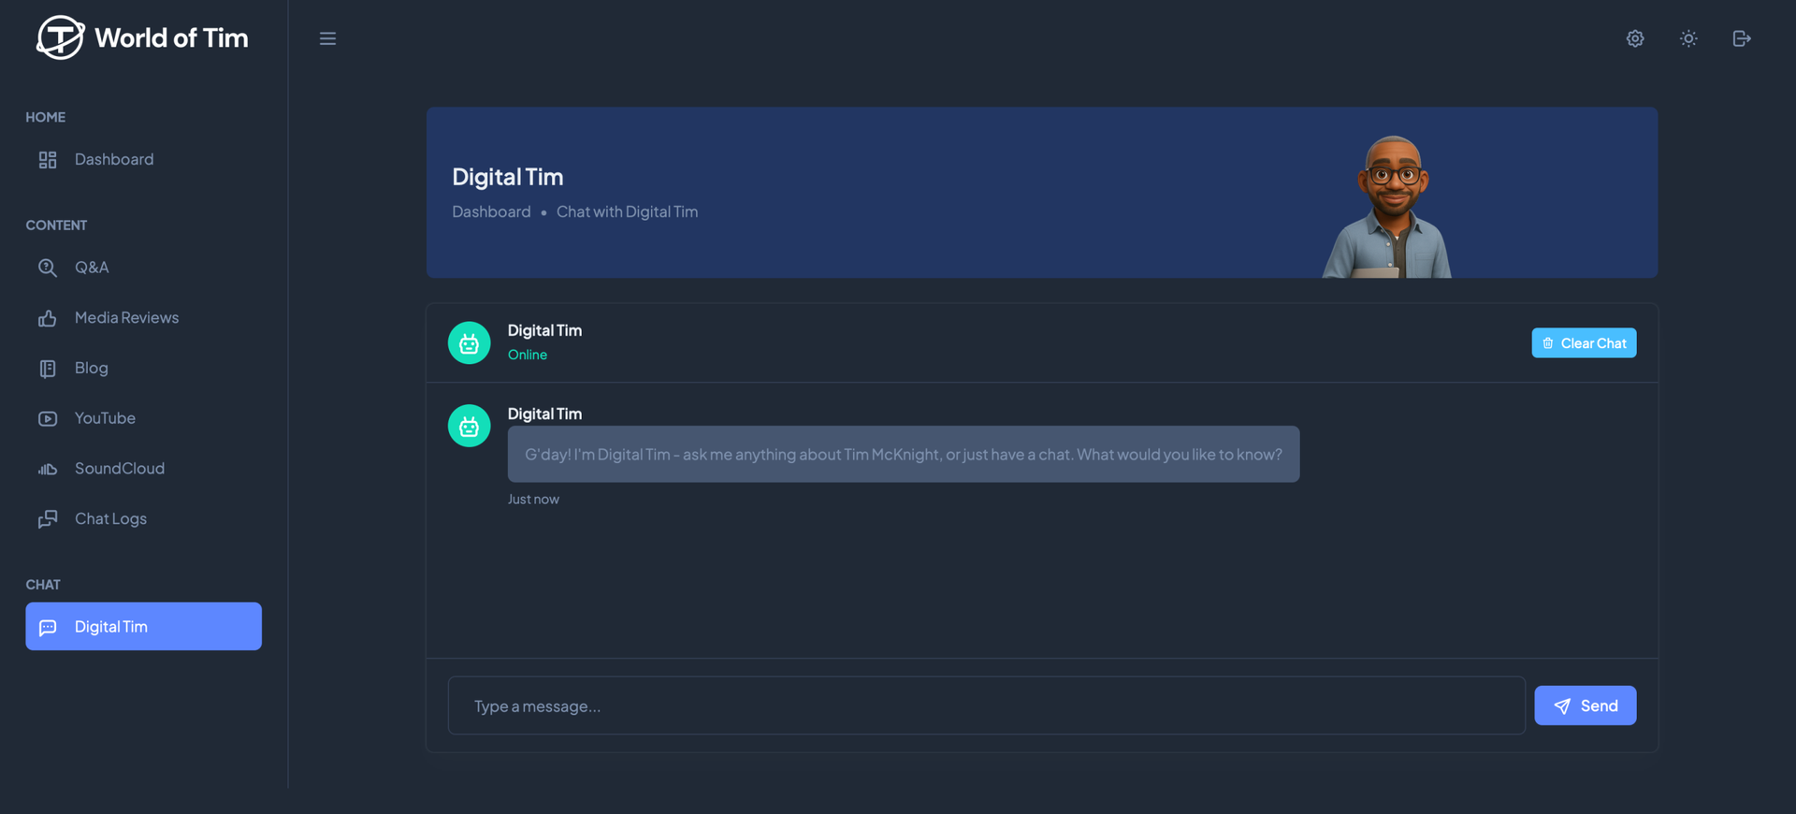The width and height of the screenshot is (1796, 814).
Task: View Chat Logs via its icon
Action: (x=48, y=518)
